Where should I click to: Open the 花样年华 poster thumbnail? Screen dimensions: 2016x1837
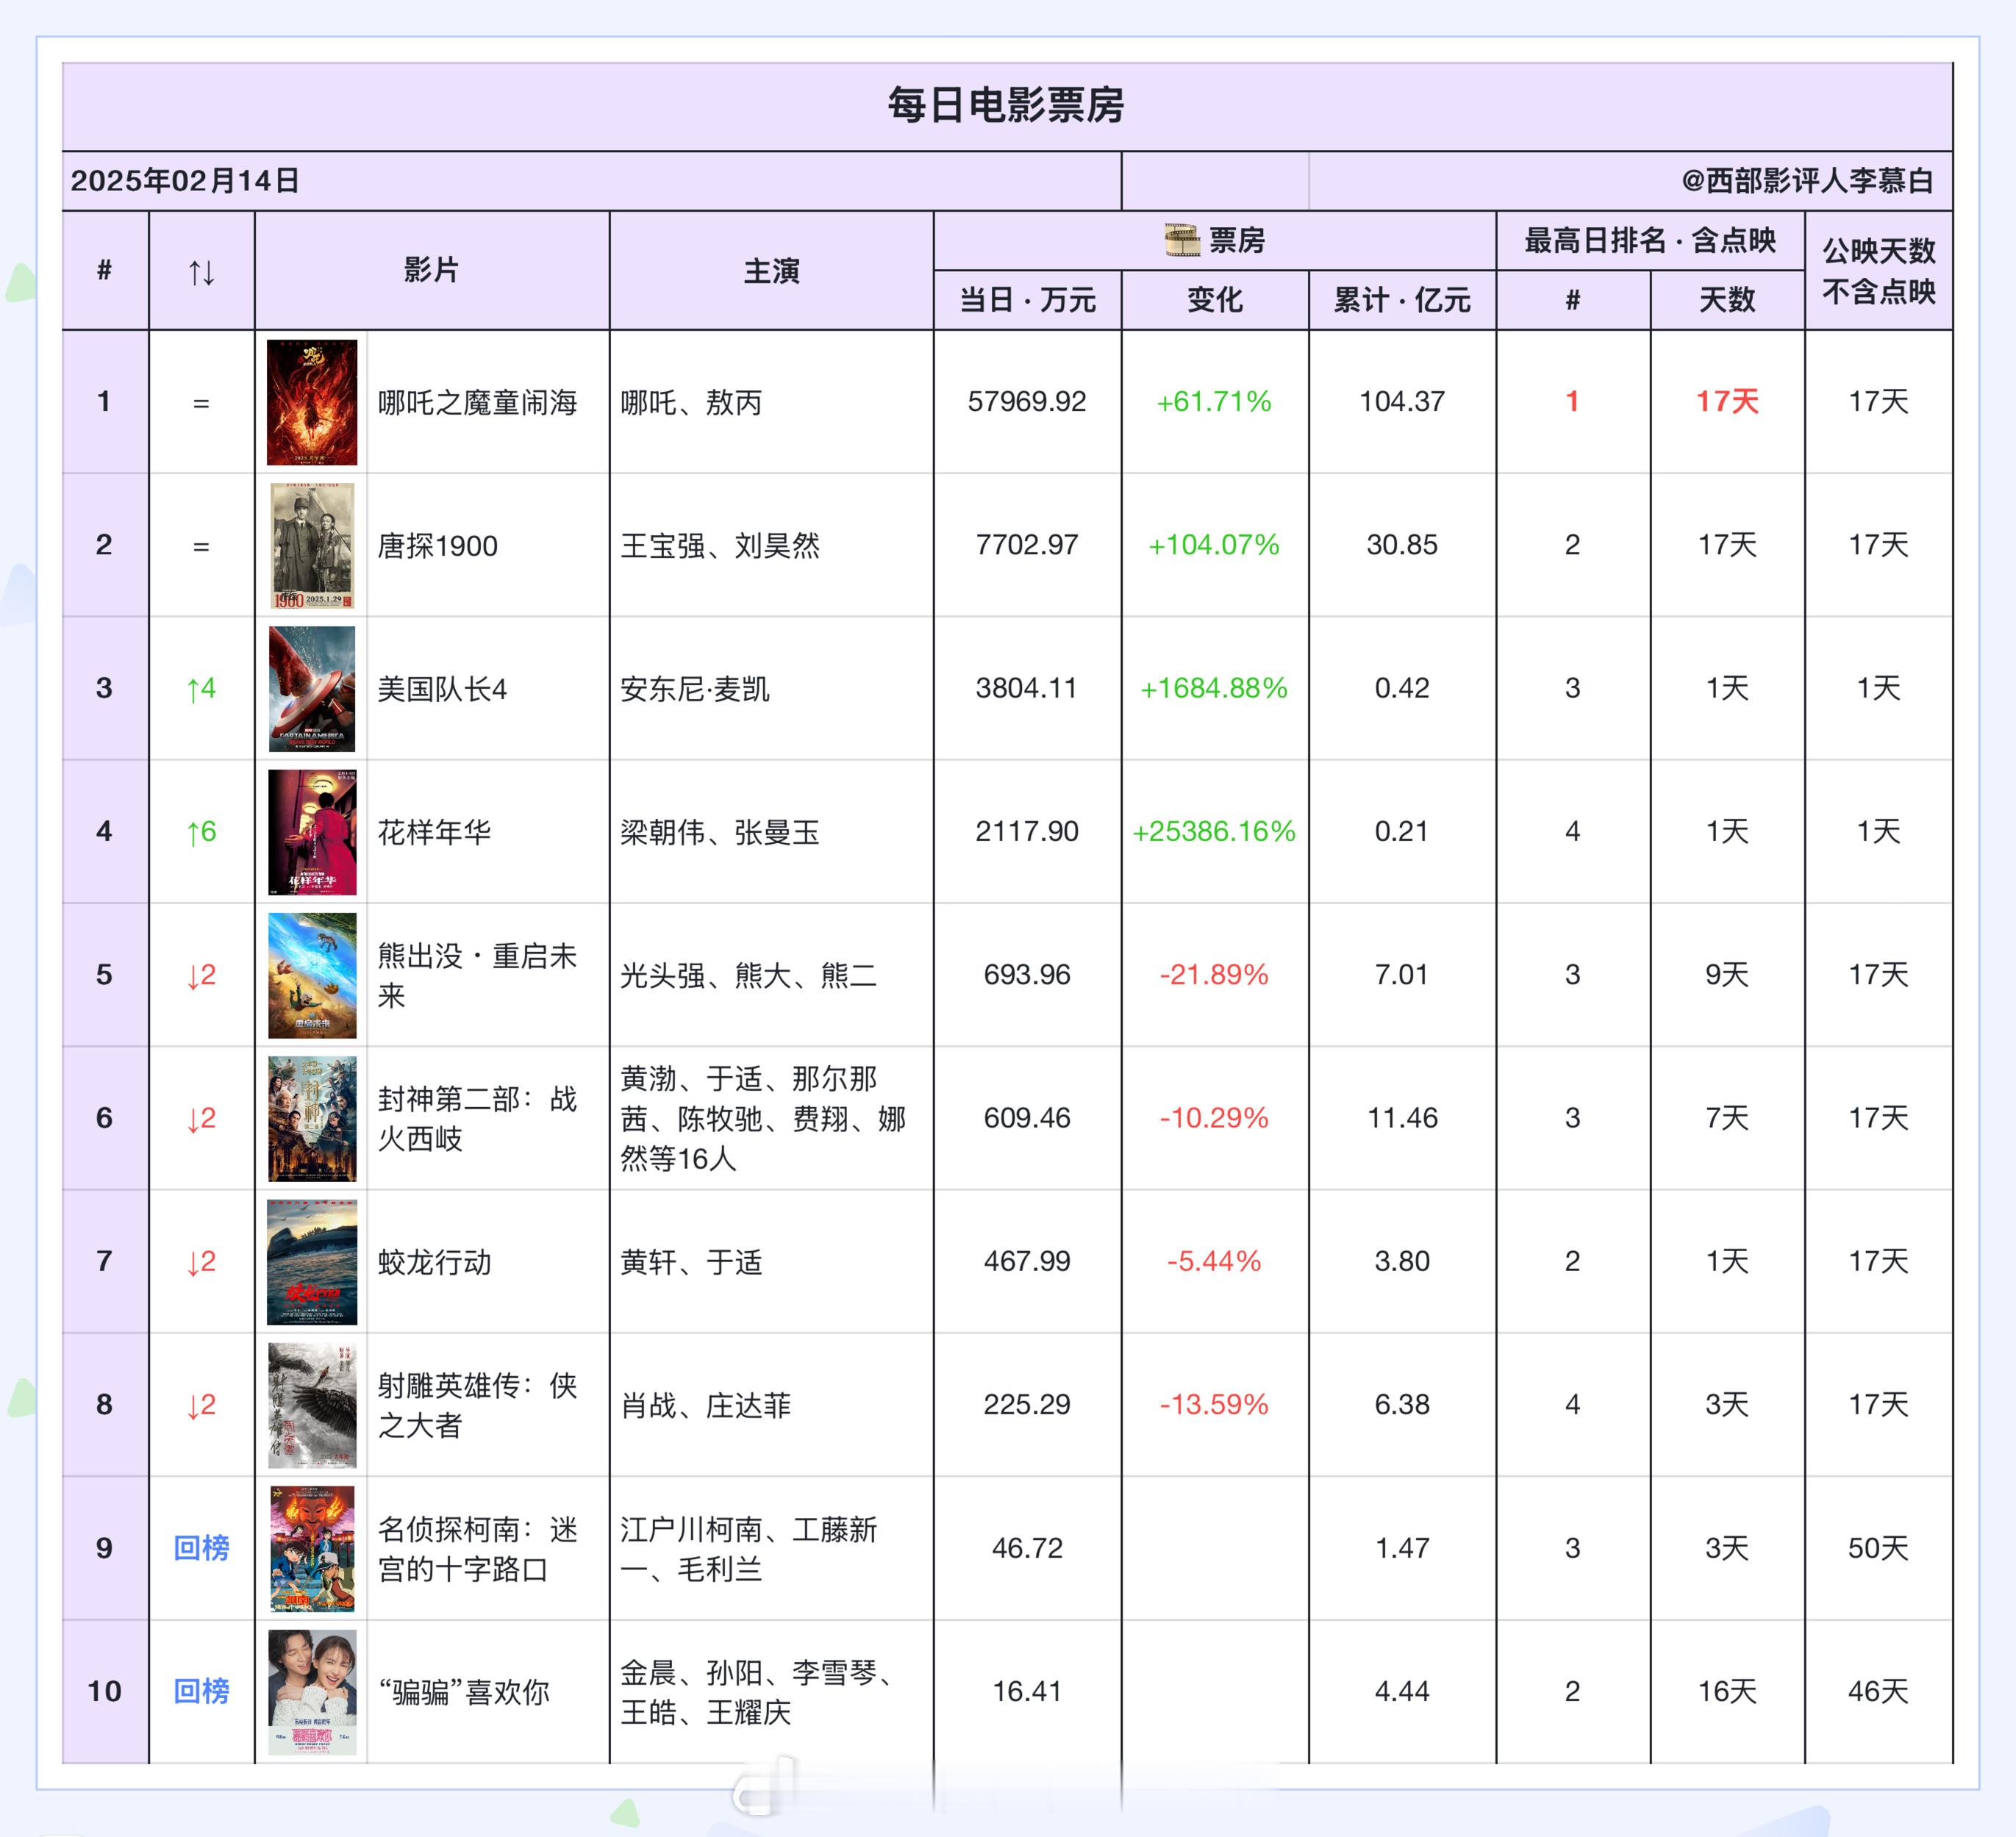(x=312, y=832)
